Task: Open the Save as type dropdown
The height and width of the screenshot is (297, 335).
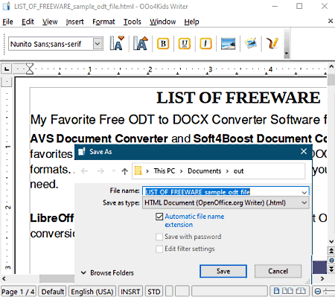Action: click(226, 202)
